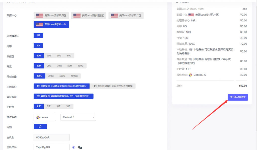Select 30M bandwidth option
The image size is (257, 150).
(x=59, y=66)
